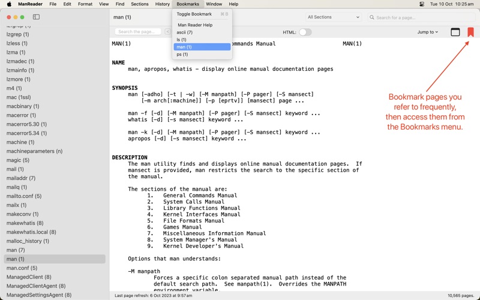Select ManagedSettingsAgent (8) page
480x300 pixels.
[55, 295]
